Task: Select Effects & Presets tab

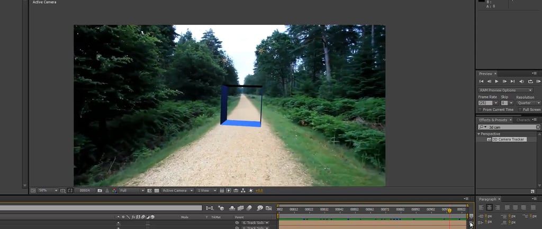Action: point(493,120)
